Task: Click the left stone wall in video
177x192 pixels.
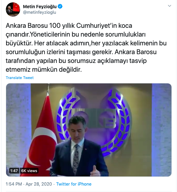Action: click(18, 122)
